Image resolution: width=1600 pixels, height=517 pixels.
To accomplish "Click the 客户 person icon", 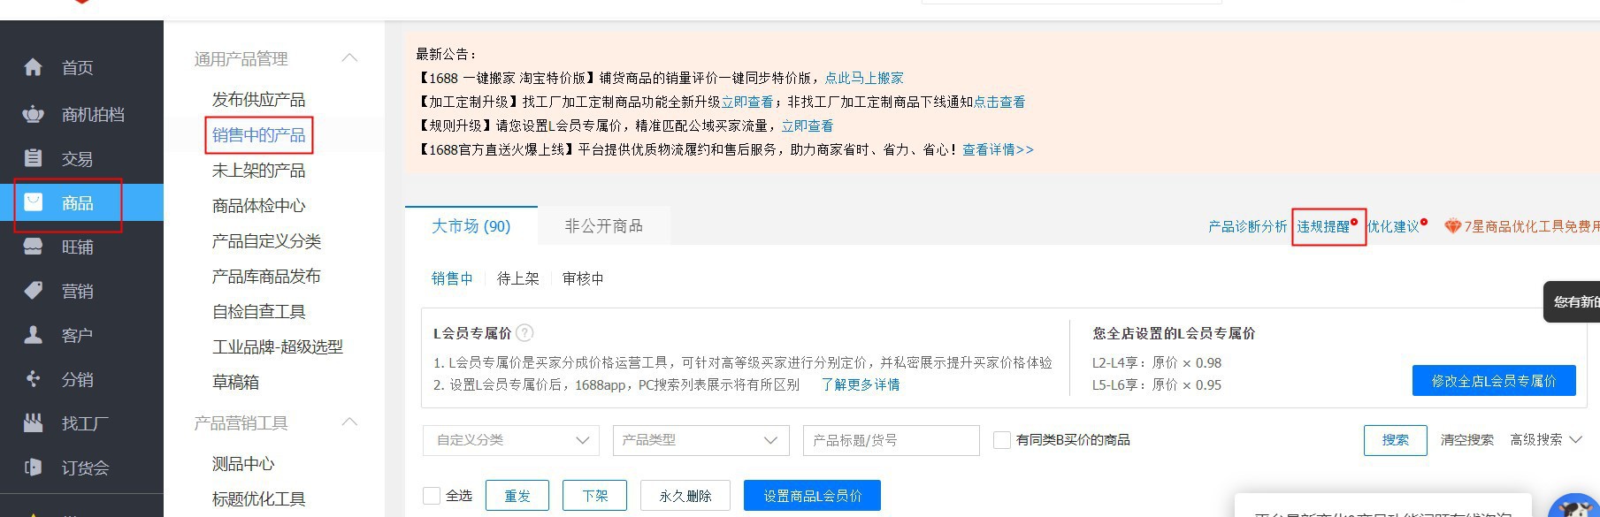I will [x=33, y=335].
